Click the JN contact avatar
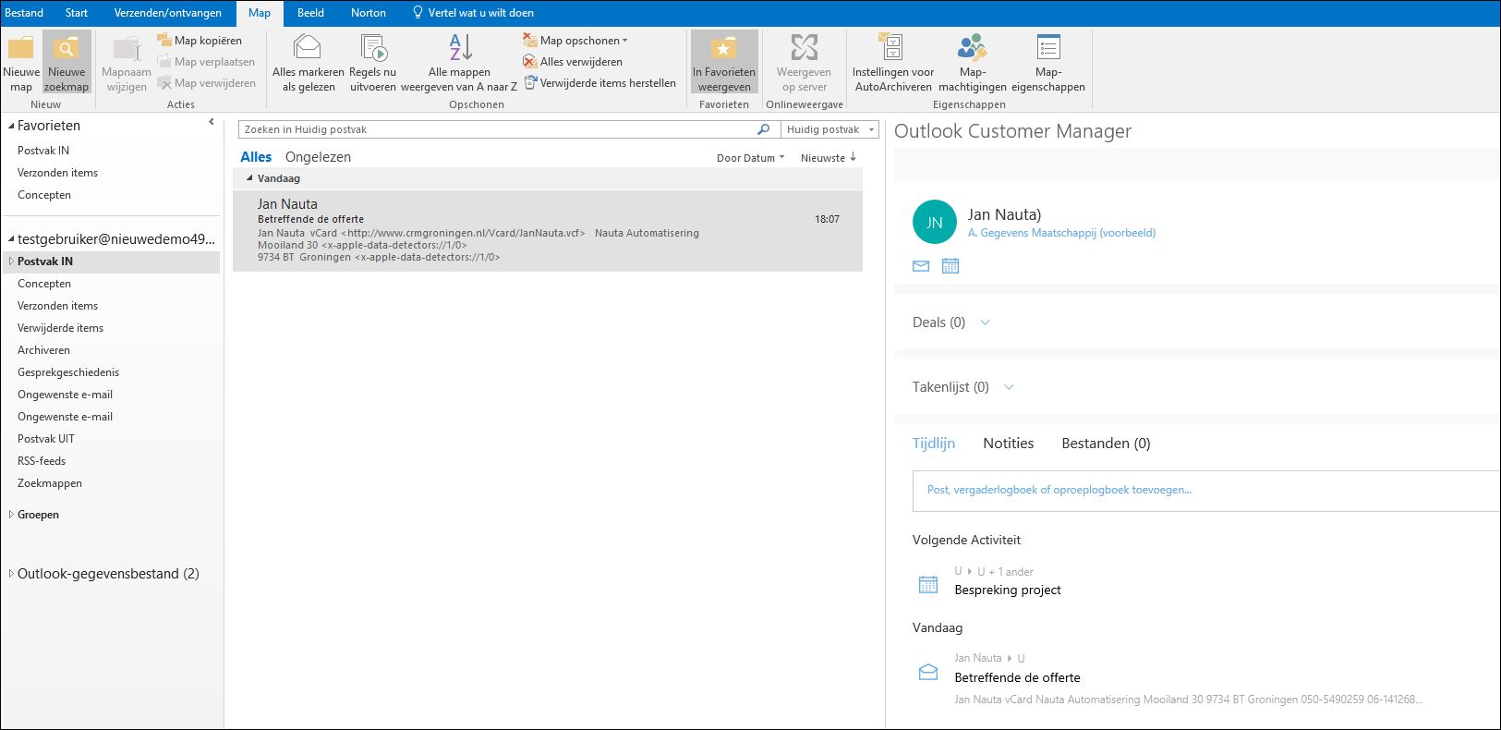The height and width of the screenshot is (730, 1501). [x=935, y=223]
